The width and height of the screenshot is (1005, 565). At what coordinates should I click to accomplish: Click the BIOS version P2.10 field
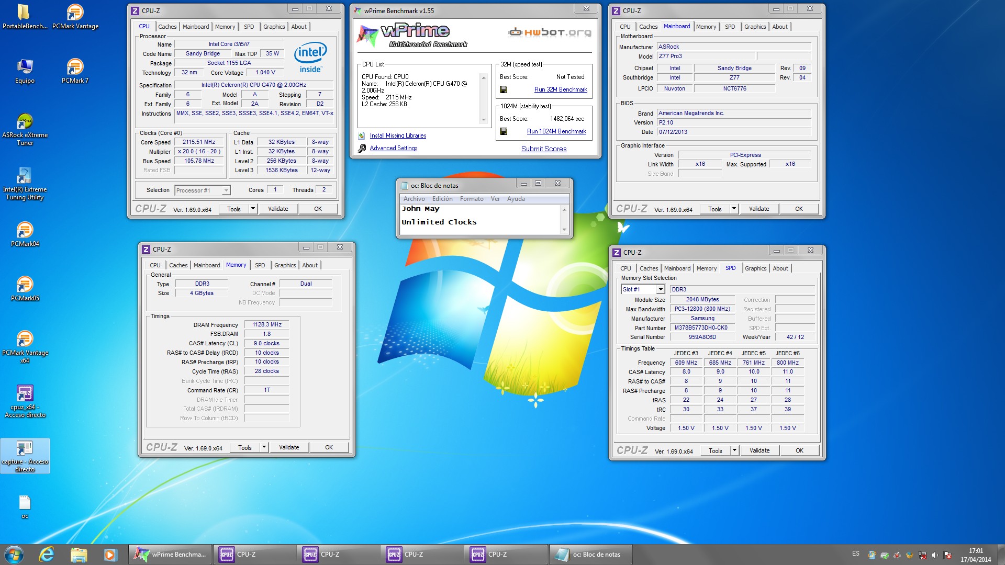734,122
